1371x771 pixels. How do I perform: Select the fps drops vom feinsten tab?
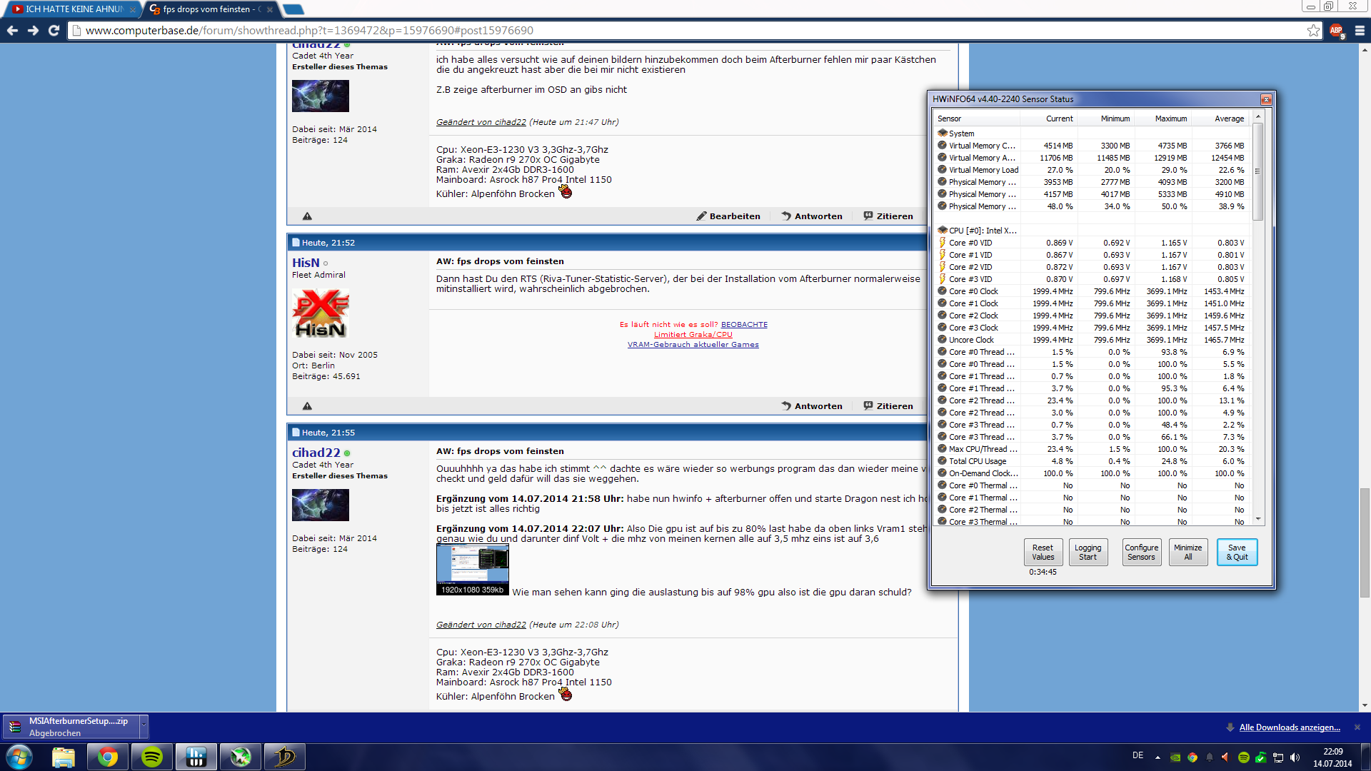tap(207, 9)
